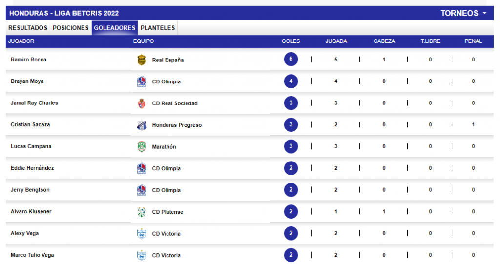Image resolution: width=500 pixels, height=264 pixels.
Task: Click the CABEZA column header
Action: point(384,41)
